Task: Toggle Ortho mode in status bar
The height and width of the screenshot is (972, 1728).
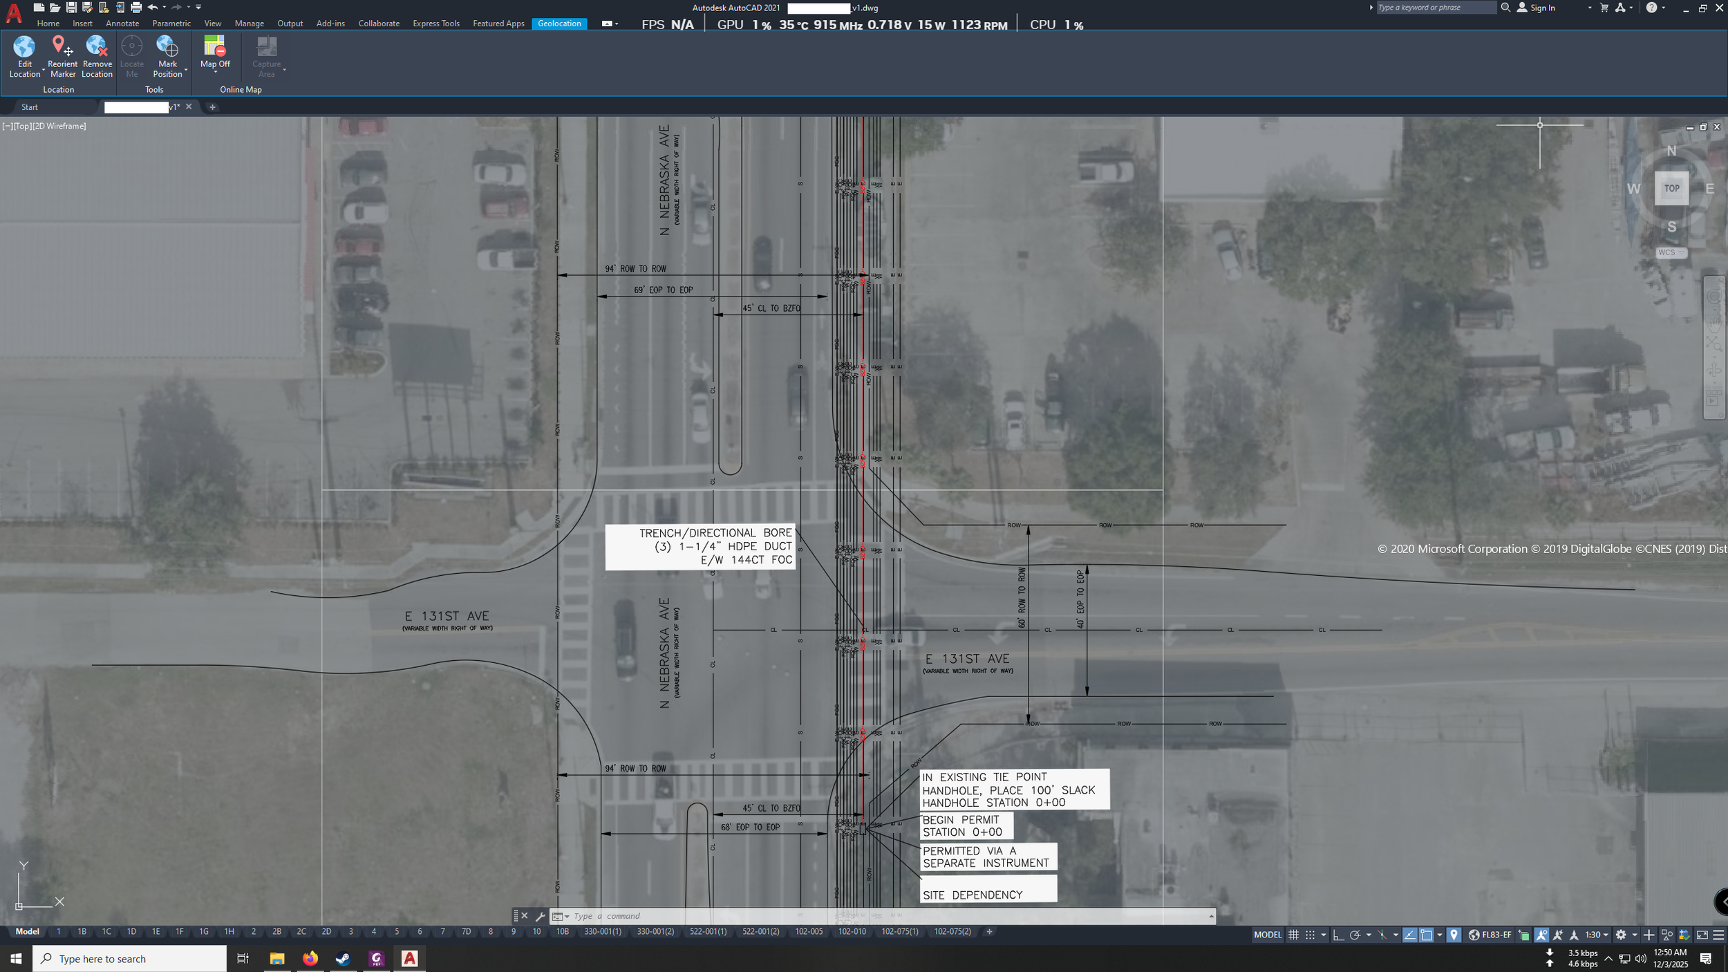Action: pos(1338,935)
